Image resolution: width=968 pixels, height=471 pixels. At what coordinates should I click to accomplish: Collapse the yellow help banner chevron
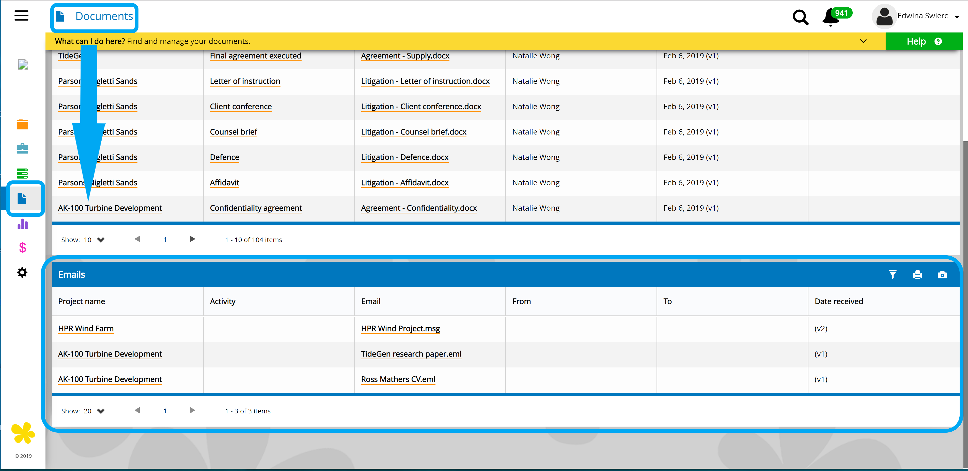(x=863, y=41)
